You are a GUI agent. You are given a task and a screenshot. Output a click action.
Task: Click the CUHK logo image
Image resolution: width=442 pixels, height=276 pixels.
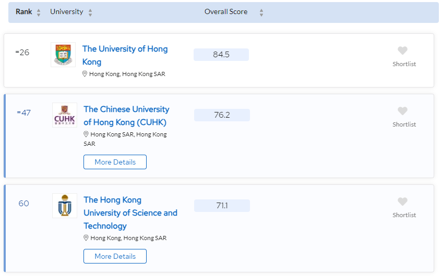[65, 115]
